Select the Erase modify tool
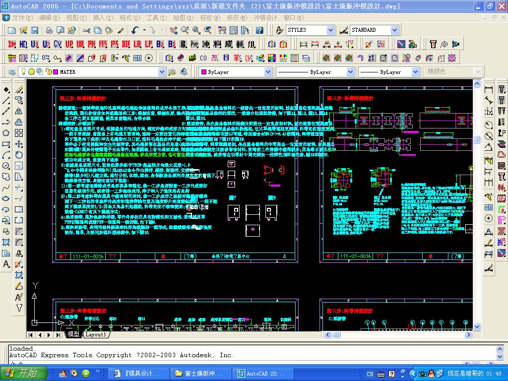Image resolution: width=508 pixels, height=381 pixels. (x=19, y=89)
